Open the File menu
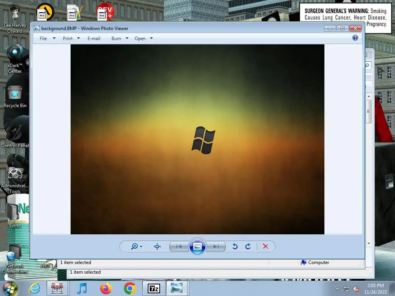Screen dimensions: 395x296 tap(43, 39)
